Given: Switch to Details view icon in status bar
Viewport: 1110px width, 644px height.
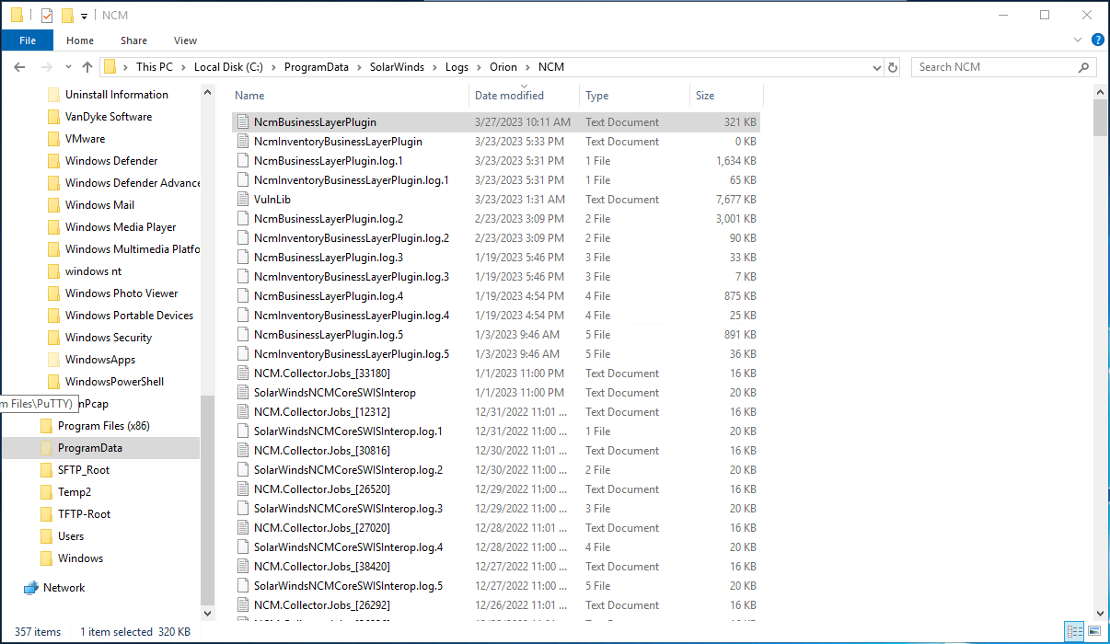Looking at the screenshot, I should (x=1074, y=632).
